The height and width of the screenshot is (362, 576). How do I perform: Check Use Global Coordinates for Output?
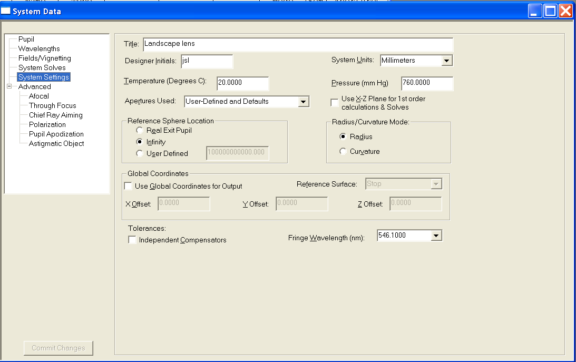click(x=128, y=186)
